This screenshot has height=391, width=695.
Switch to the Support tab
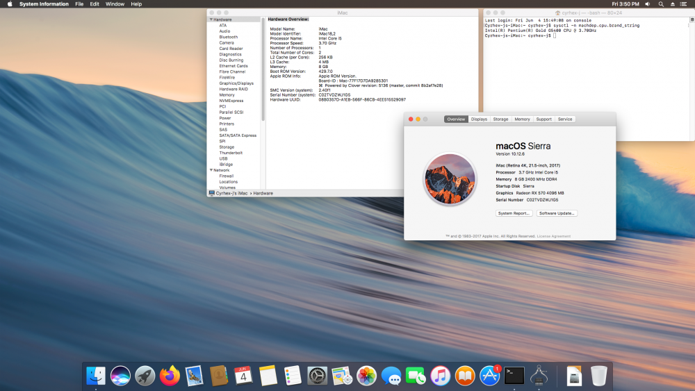[x=544, y=119]
